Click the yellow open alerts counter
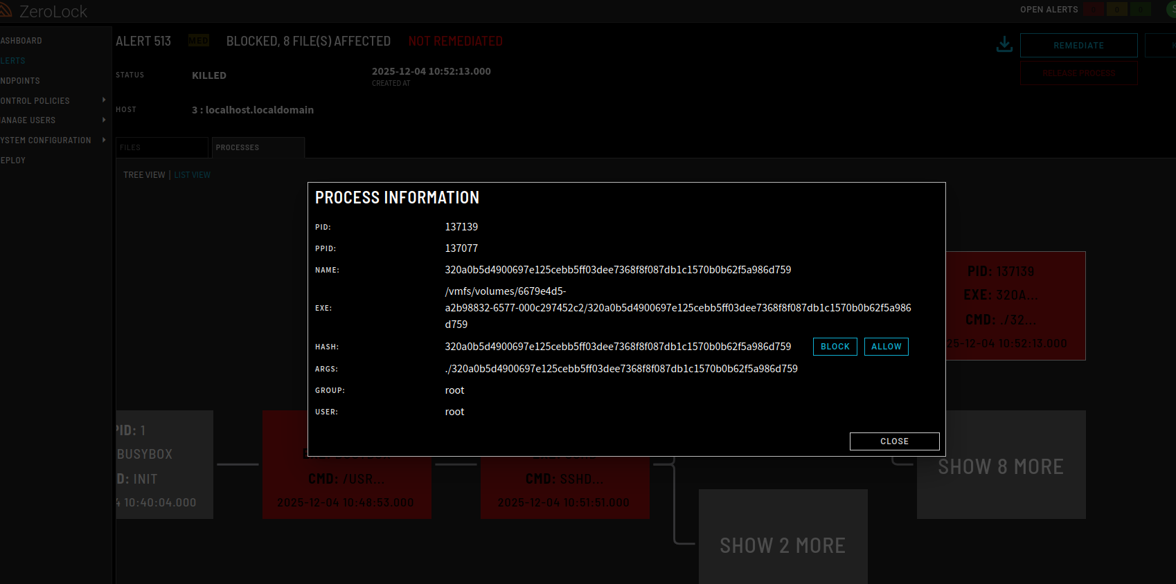 click(x=1116, y=10)
